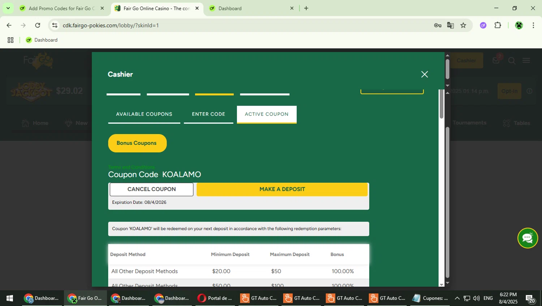
Task: Open the Extensions puzzle icon
Action: coord(498,25)
